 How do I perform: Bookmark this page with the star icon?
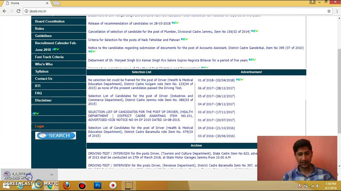pyautogui.click(x=329, y=11)
